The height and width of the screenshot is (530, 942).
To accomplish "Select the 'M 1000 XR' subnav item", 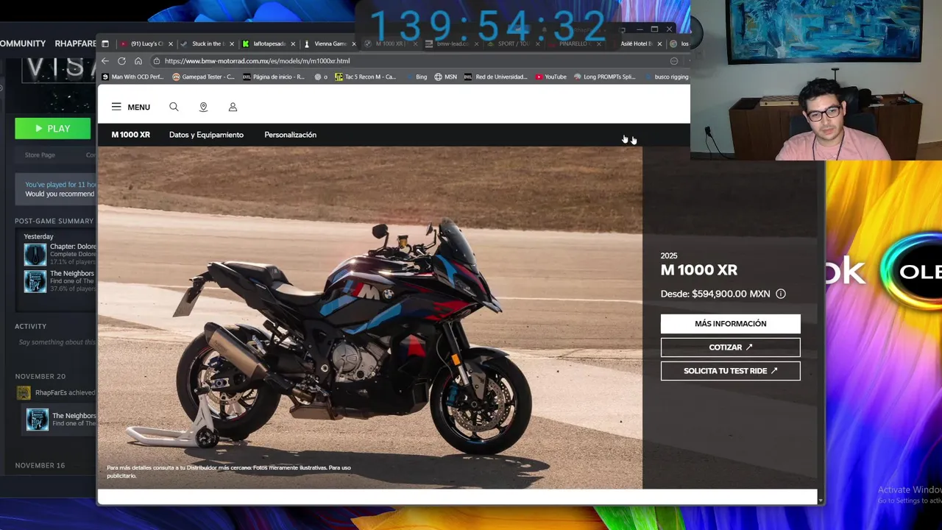I will click(x=131, y=135).
